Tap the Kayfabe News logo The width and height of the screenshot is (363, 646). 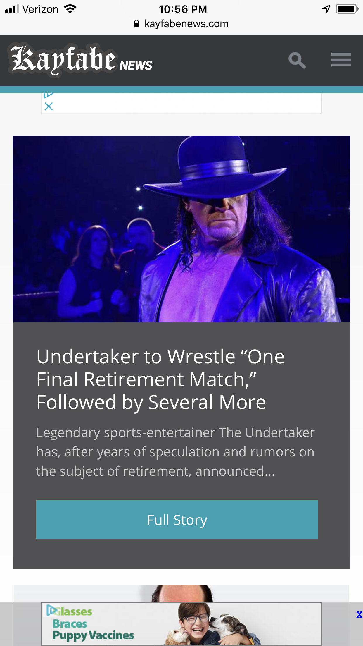coord(80,60)
